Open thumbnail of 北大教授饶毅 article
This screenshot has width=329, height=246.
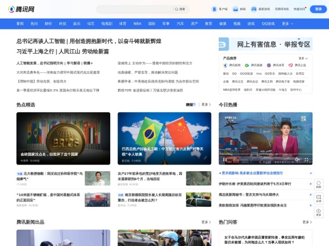[98, 178]
